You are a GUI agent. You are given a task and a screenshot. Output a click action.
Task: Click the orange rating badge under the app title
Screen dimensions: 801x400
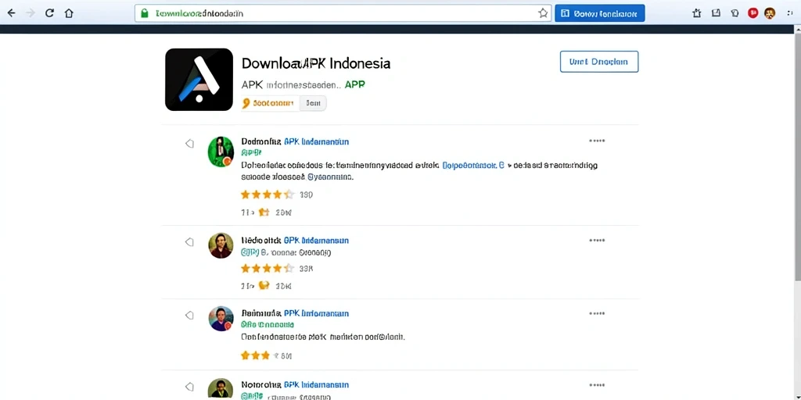coord(270,103)
